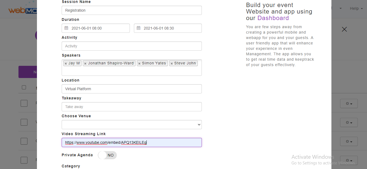The image size is (367, 169).
Task: Open the dropdown caret left of Help
Action: point(340,8)
